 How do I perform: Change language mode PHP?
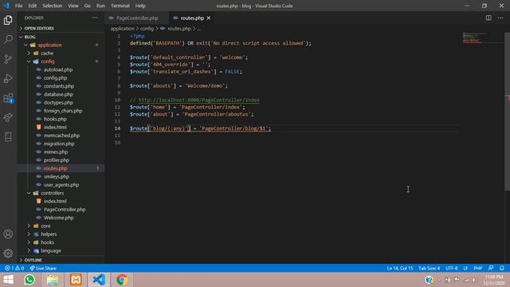pyautogui.click(x=478, y=268)
